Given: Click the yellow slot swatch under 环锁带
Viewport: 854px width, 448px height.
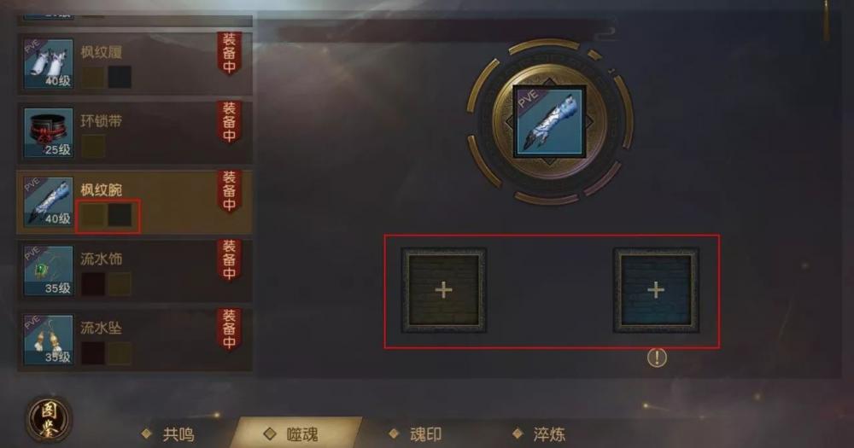Looking at the screenshot, I should click(93, 147).
